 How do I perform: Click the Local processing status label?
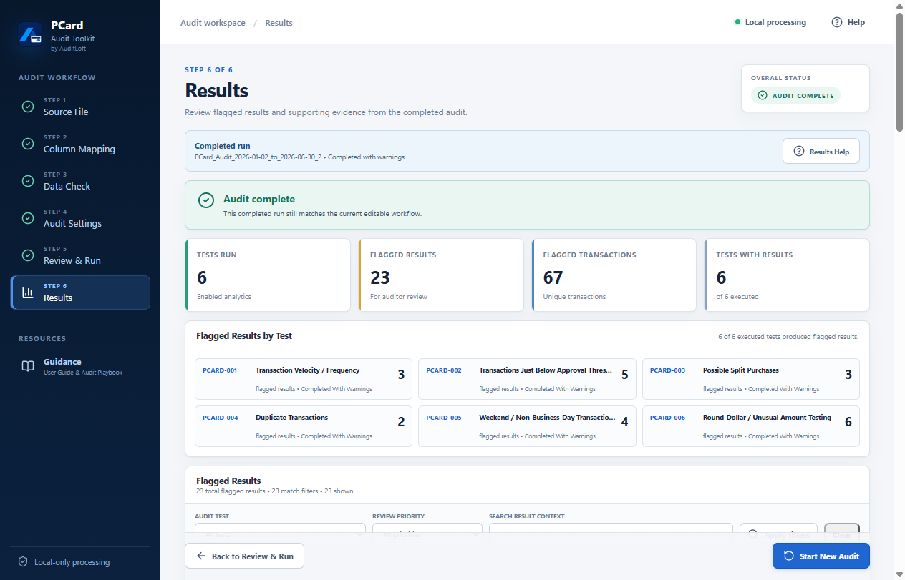[775, 22]
